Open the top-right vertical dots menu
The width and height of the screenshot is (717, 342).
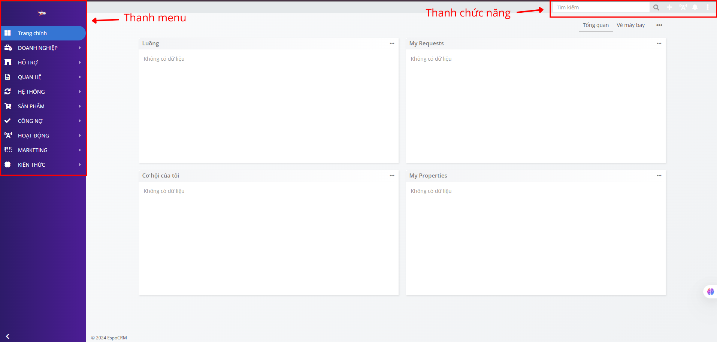pos(707,7)
